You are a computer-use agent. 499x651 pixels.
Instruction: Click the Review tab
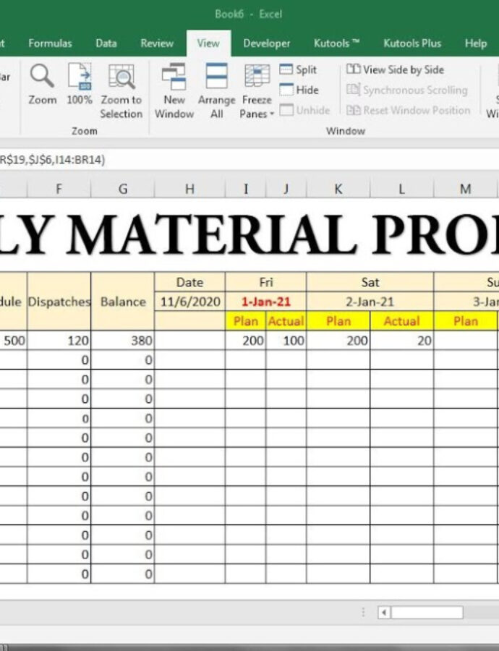point(157,43)
